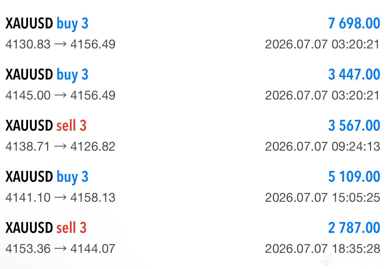Tap the 4145.00 → 4156.49 price line

60,96
